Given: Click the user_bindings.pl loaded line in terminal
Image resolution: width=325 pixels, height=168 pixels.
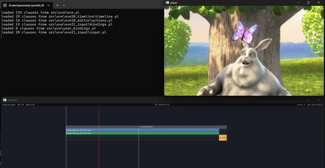Looking at the screenshot, I should (49, 28).
